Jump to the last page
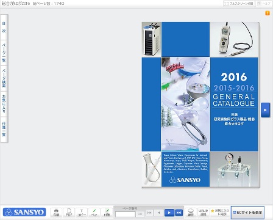This screenshot has width=273, height=220. 179,213
